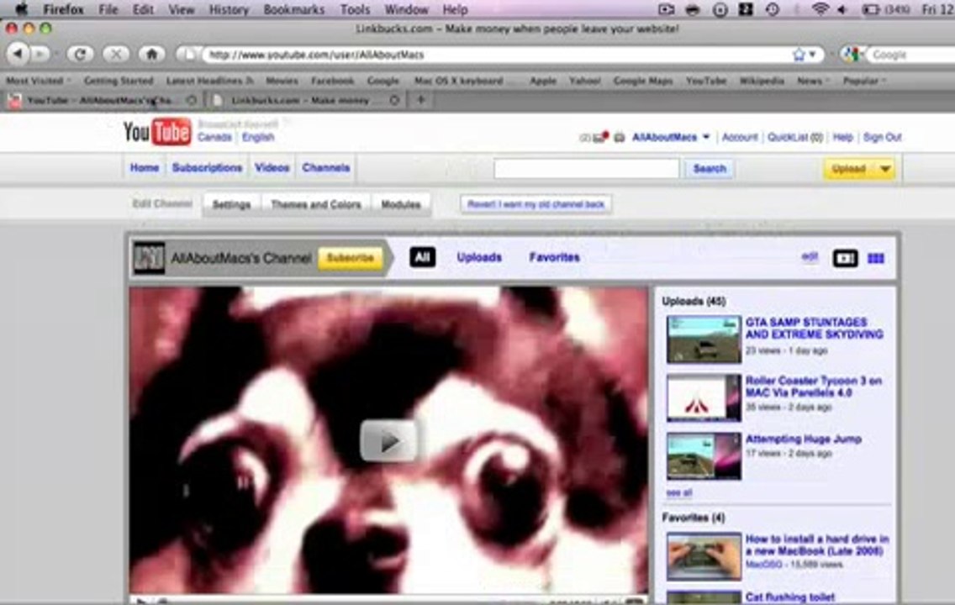Bookmark this page with the star icon
Screen dimensions: 955x605
[799, 55]
